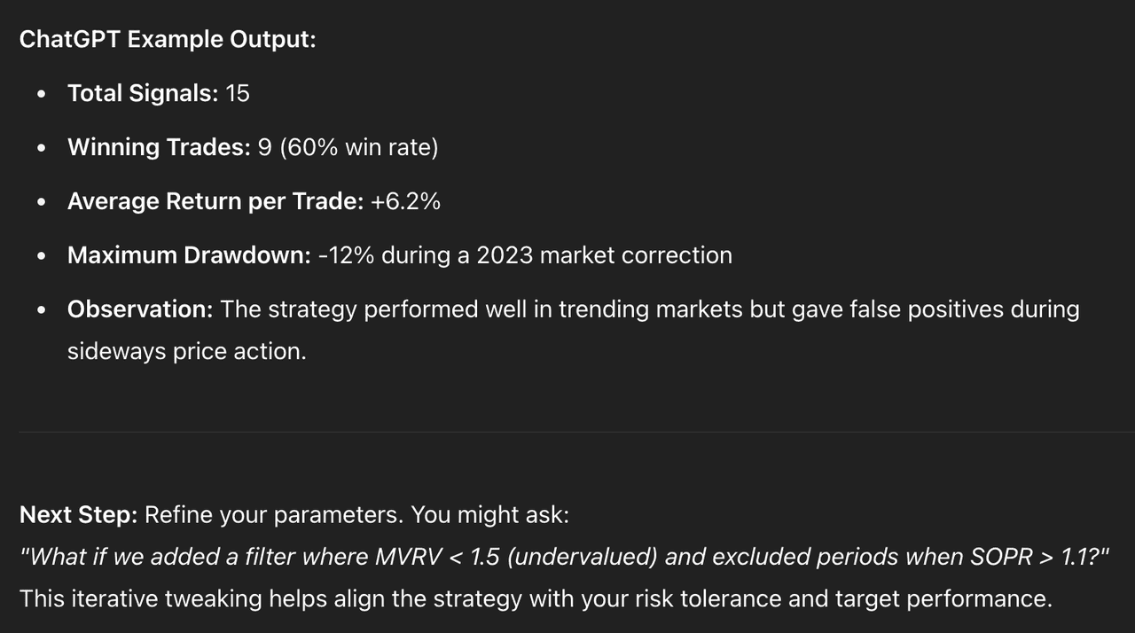Click the "ChatGPT Example Output:" heading
The width and height of the screenshot is (1135, 633).
click(167, 40)
